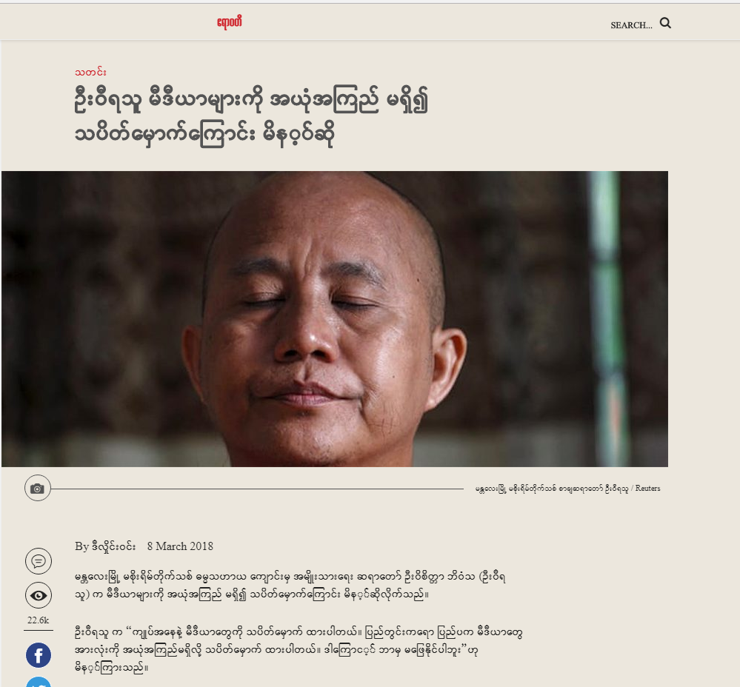Viewport: 740px width, 687px height.
Task: Open author ဒီလှိုင်းဝင်း profile link
Action: [114, 546]
